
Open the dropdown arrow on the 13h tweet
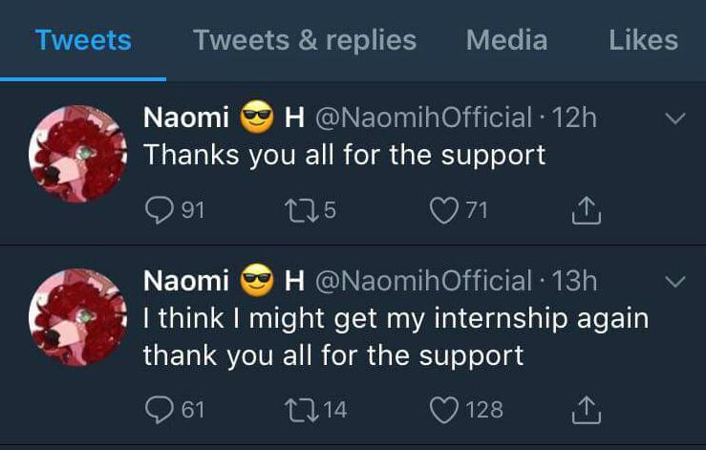click(x=674, y=282)
